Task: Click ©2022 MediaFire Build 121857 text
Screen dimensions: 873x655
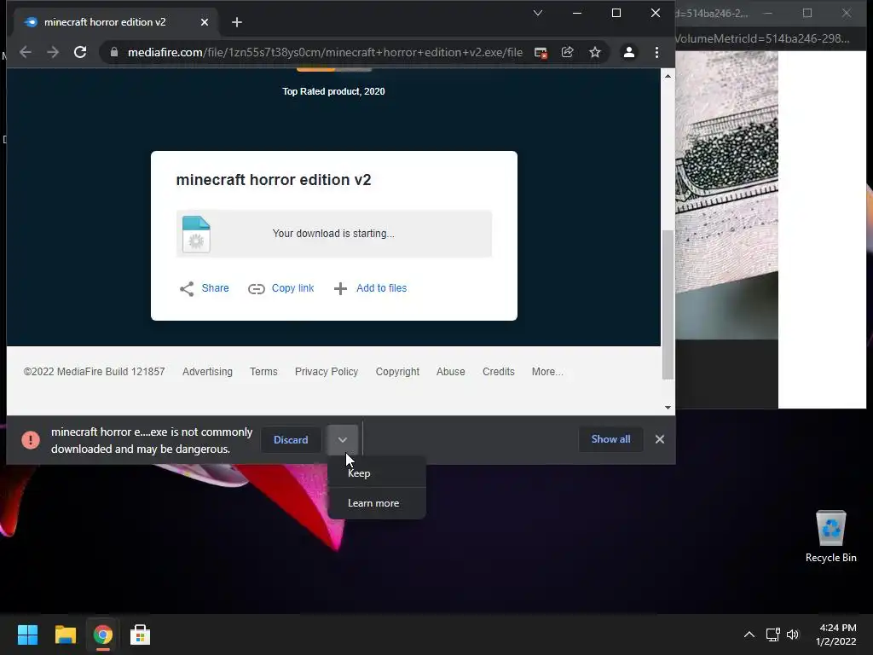Action: click(94, 372)
